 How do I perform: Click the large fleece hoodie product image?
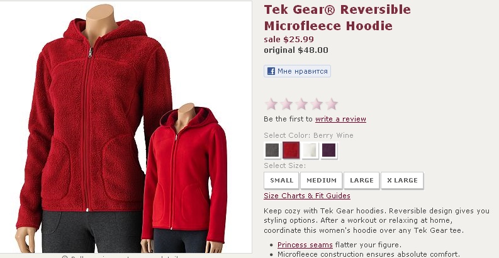(93, 127)
